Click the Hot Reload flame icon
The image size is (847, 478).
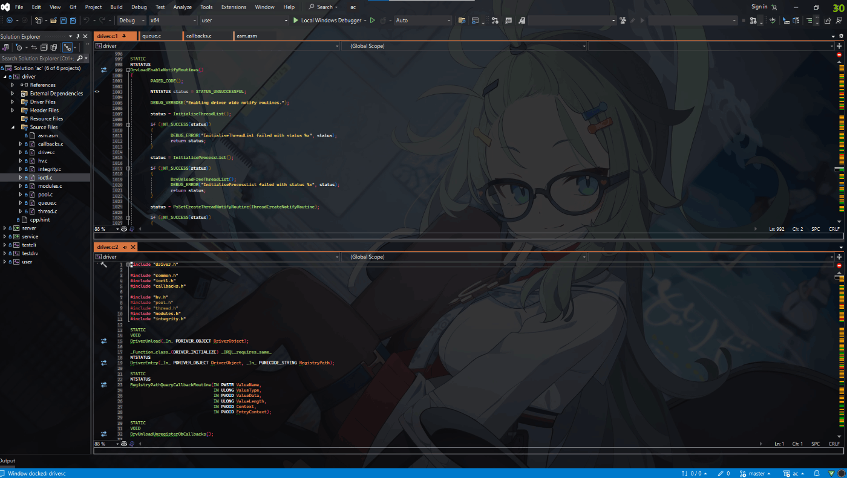tap(384, 20)
